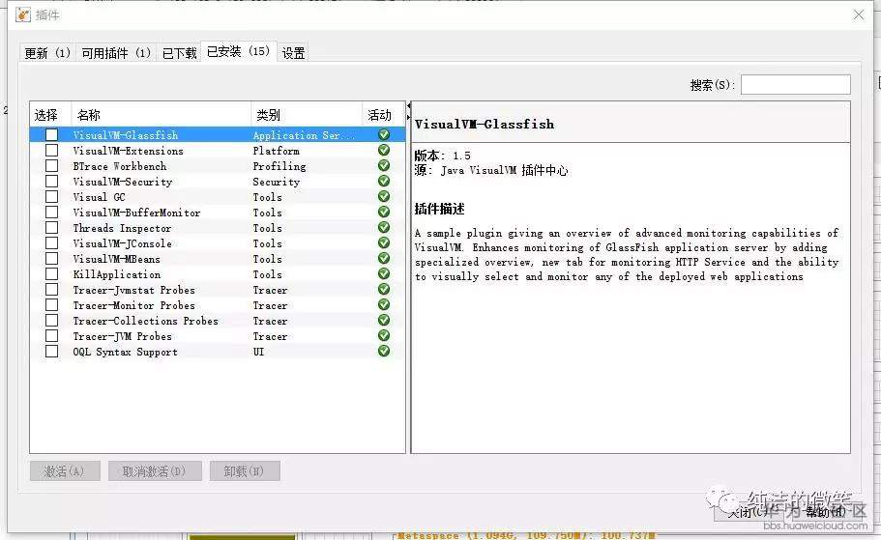Viewport: 881px width, 540px height.
Task: Click the active icon for VisualVM-BufferMonitor
Action: [384, 213]
